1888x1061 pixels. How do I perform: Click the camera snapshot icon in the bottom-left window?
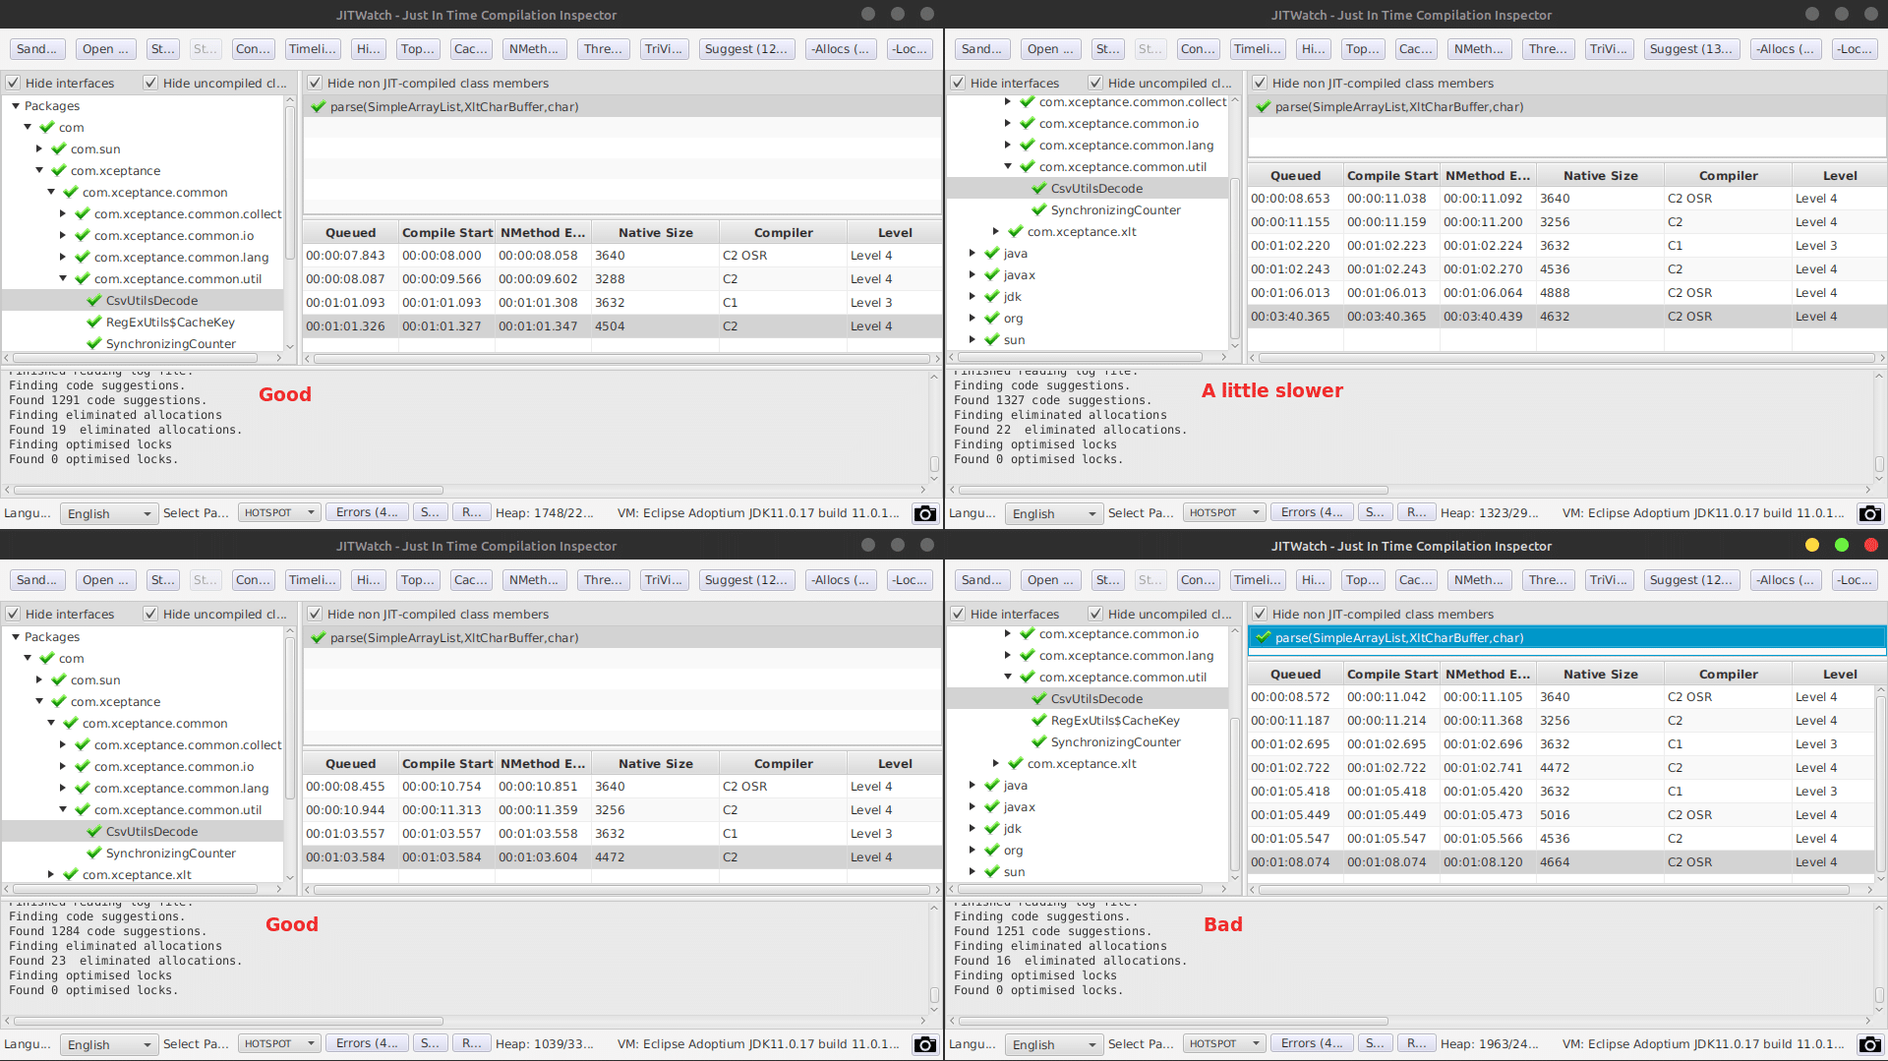[x=924, y=1044]
